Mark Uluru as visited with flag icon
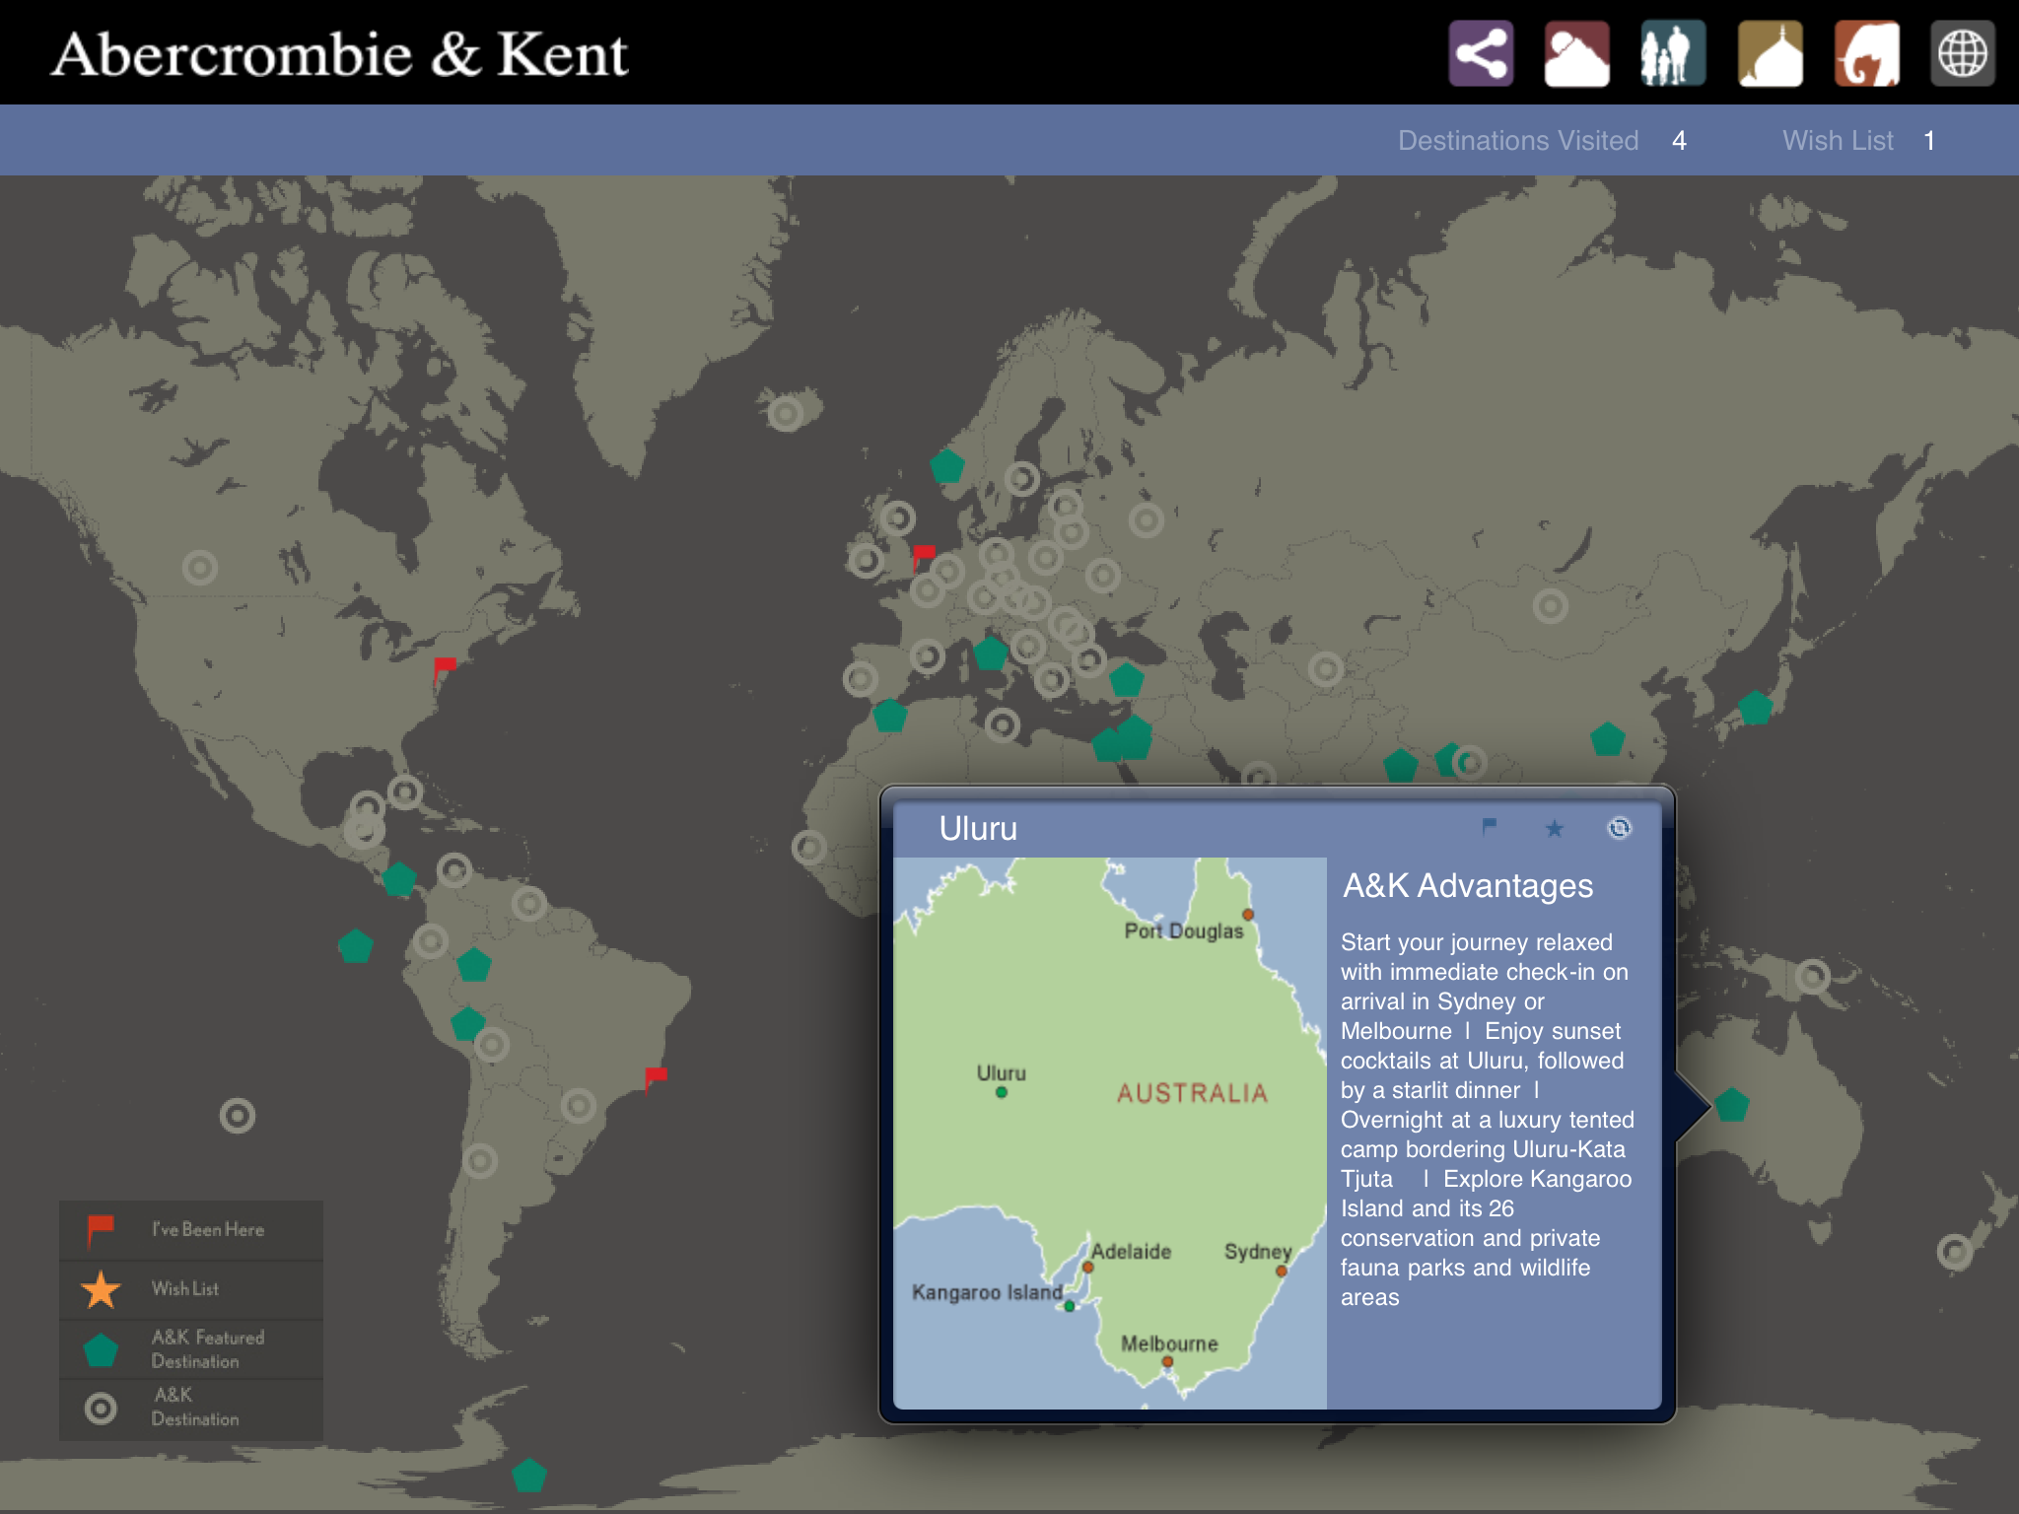Image resolution: width=2019 pixels, height=1514 pixels. [1489, 827]
